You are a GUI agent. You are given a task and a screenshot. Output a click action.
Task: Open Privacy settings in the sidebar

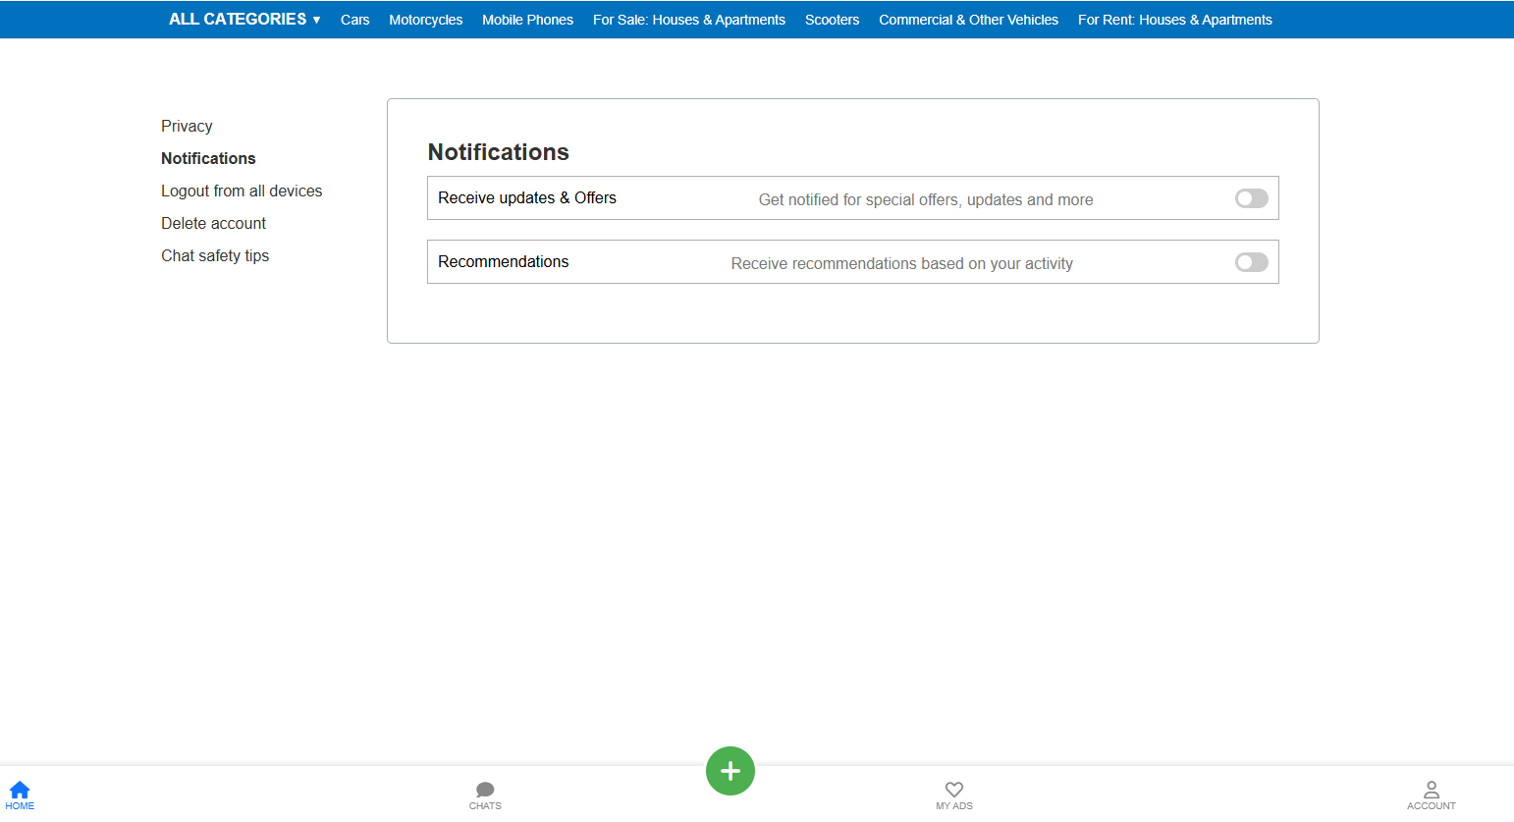coord(187,126)
